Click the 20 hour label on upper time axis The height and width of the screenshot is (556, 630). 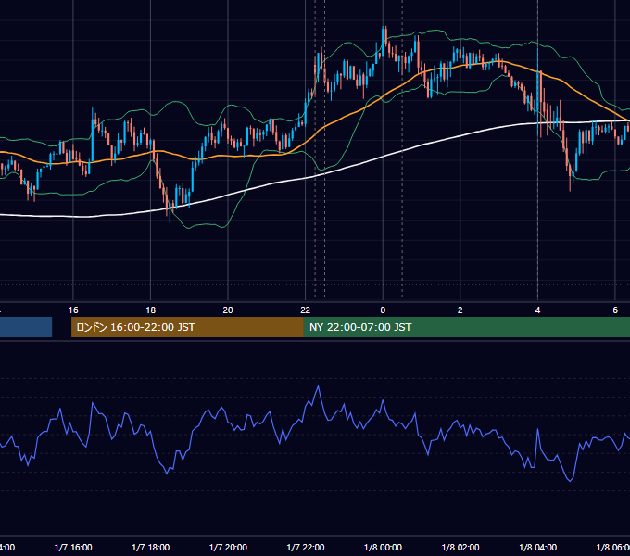228,310
